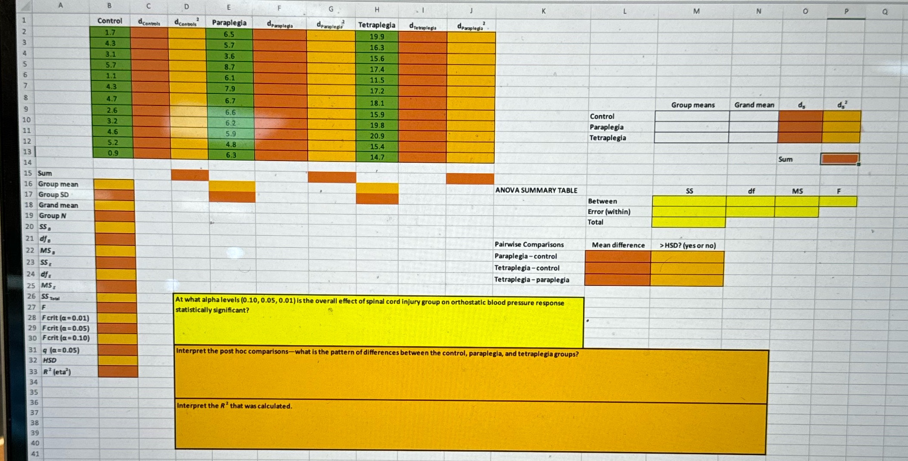Select the Paraplegia – control comparison label
Viewport: 908px width, 461px height.
tap(526, 256)
